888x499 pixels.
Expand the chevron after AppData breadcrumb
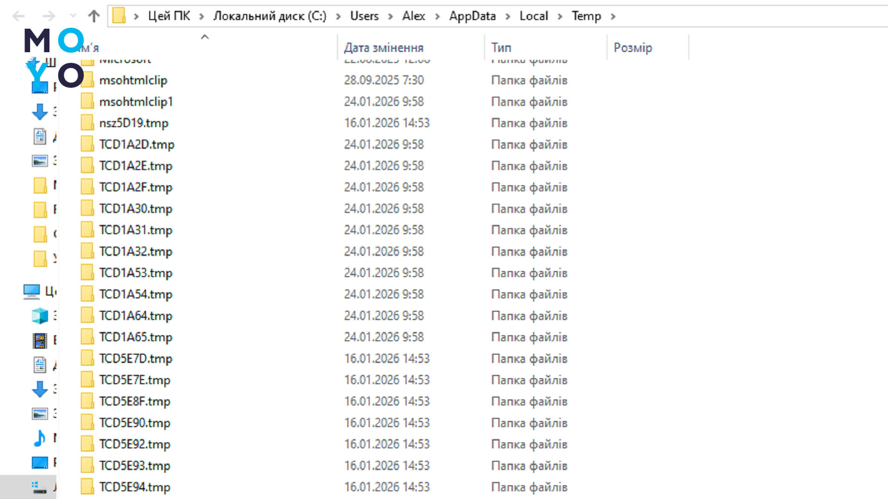pyautogui.click(x=508, y=17)
